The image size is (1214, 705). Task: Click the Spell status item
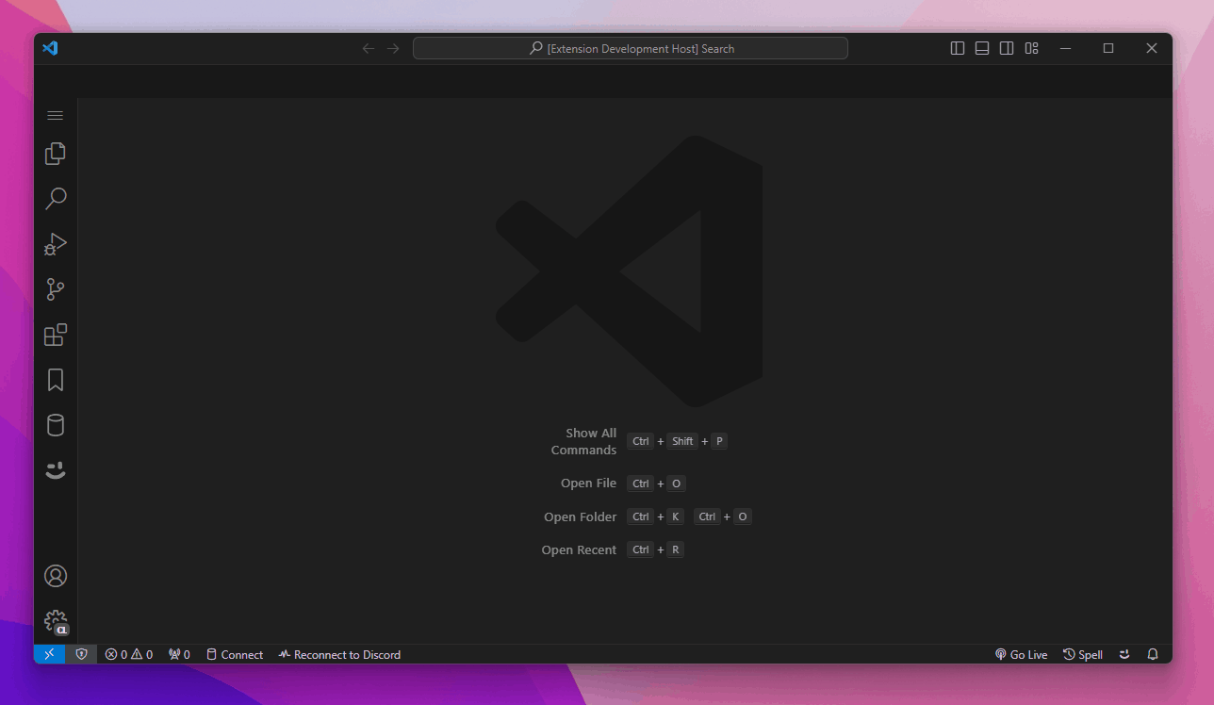tap(1083, 654)
